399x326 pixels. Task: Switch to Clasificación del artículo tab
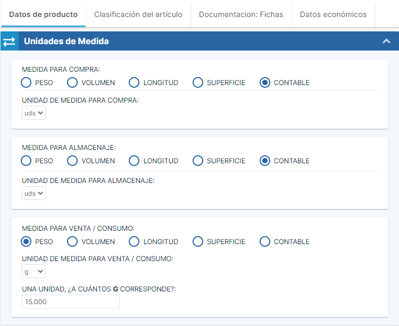pyautogui.click(x=138, y=14)
